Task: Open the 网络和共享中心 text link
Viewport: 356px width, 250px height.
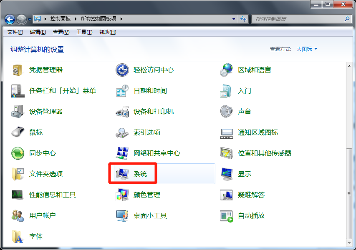Action: [157, 153]
